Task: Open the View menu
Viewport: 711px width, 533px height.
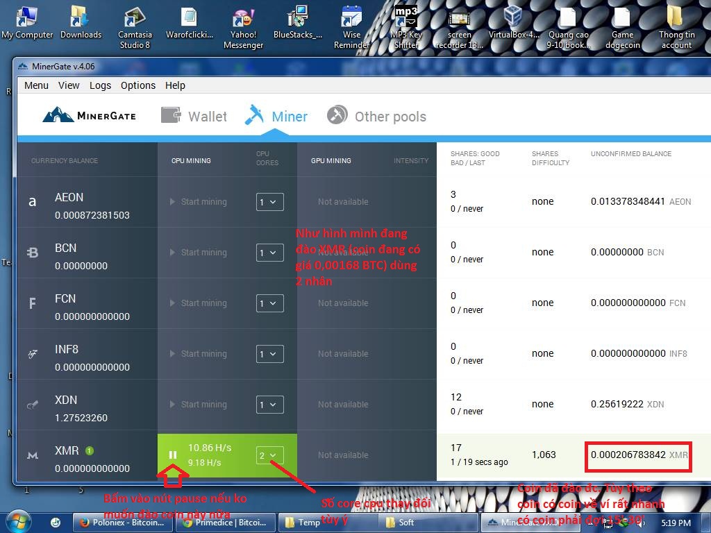Action: (69, 85)
